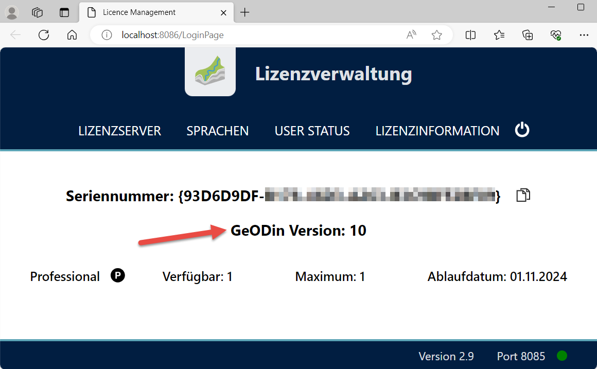Viewport: 597px width, 369px height.
Task: Click the green connection status indicator
Action: tap(562, 356)
